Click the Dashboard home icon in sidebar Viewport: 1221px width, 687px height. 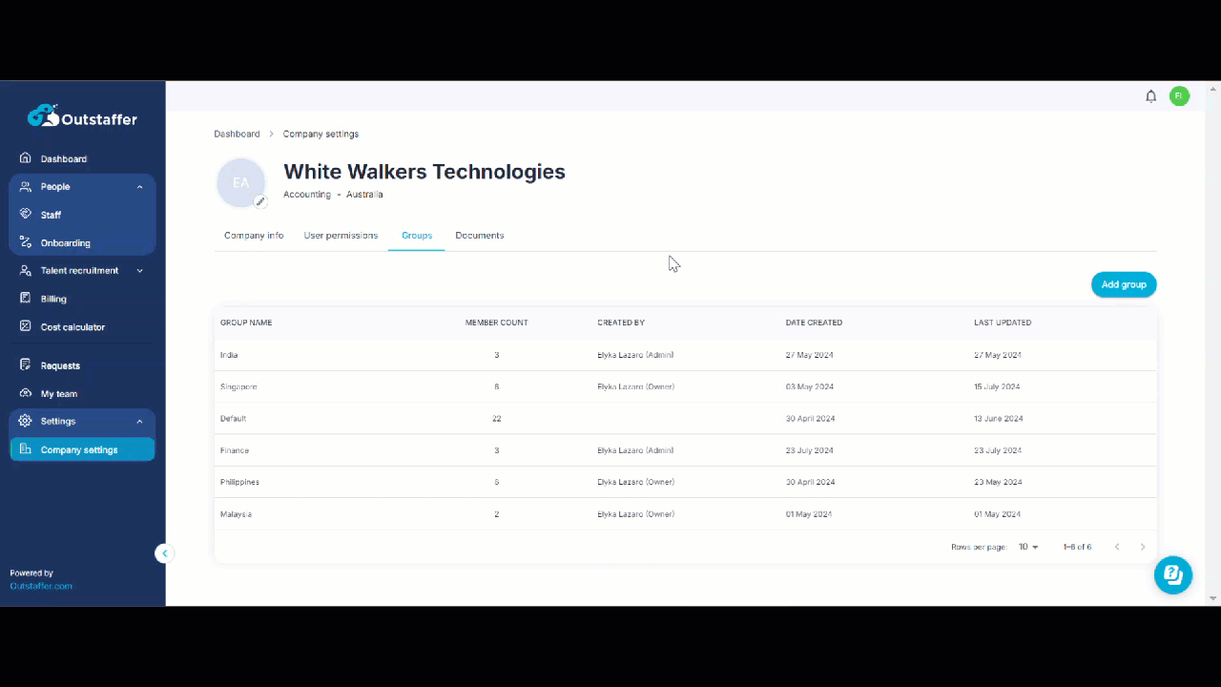pyautogui.click(x=26, y=158)
